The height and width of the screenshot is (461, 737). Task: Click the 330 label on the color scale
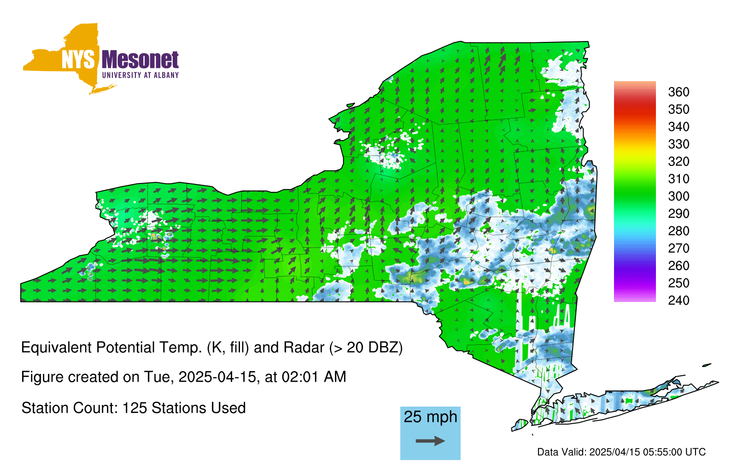pos(679,144)
